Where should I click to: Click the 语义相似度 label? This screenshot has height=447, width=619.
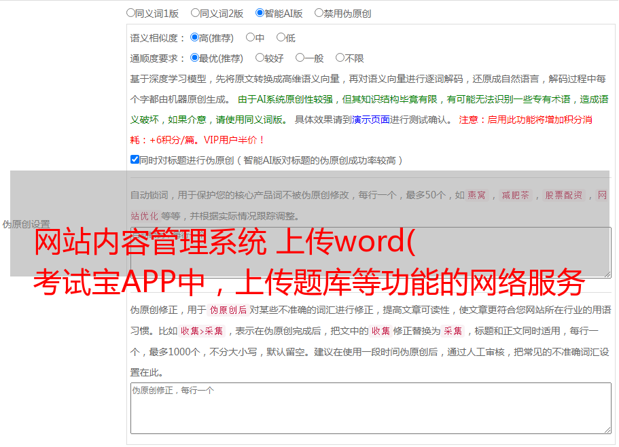tap(158, 38)
